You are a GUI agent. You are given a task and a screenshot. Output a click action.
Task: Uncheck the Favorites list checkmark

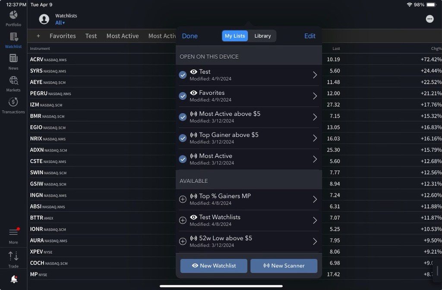(183, 96)
